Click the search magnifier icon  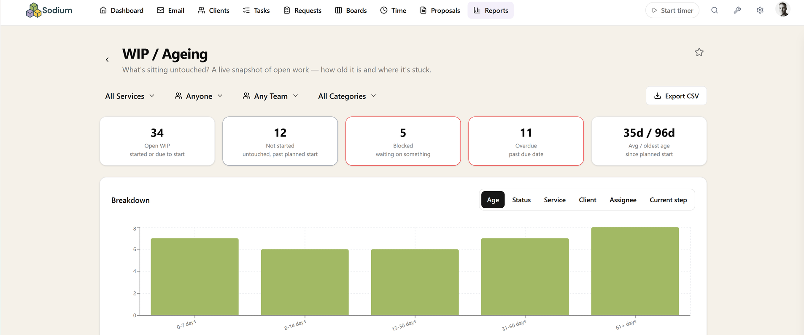click(714, 10)
